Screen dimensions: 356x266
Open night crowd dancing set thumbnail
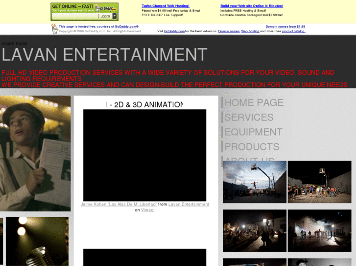point(319,182)
